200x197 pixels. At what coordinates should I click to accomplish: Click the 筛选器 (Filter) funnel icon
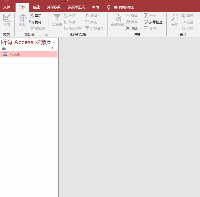(x=57, y=18)
